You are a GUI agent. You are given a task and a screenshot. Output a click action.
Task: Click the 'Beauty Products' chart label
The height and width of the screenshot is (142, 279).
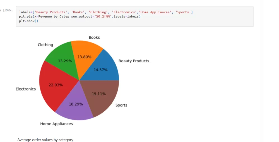coord(134,61)
